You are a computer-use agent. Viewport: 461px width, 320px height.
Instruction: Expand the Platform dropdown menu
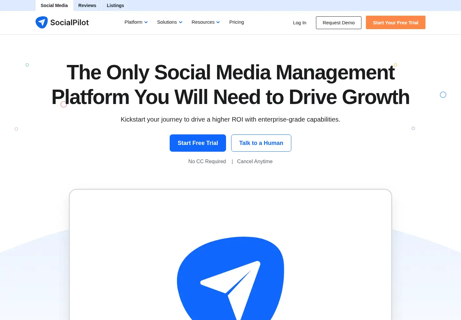[x=136, y=22]
